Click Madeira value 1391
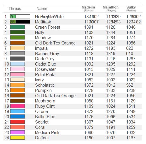The image size is (146, 144). click(89, 27)
